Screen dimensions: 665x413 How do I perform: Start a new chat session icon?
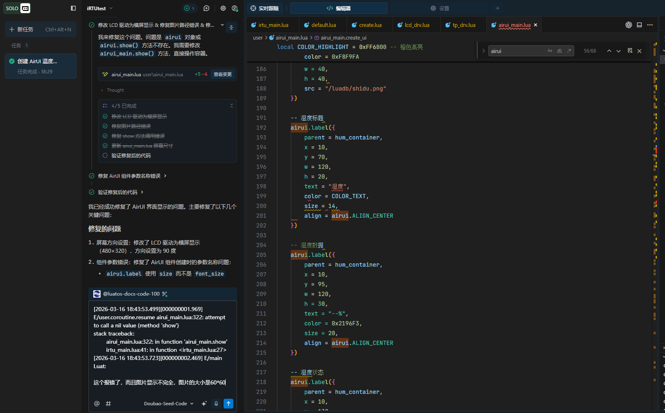pyautogui.click(x=206, y=8)
